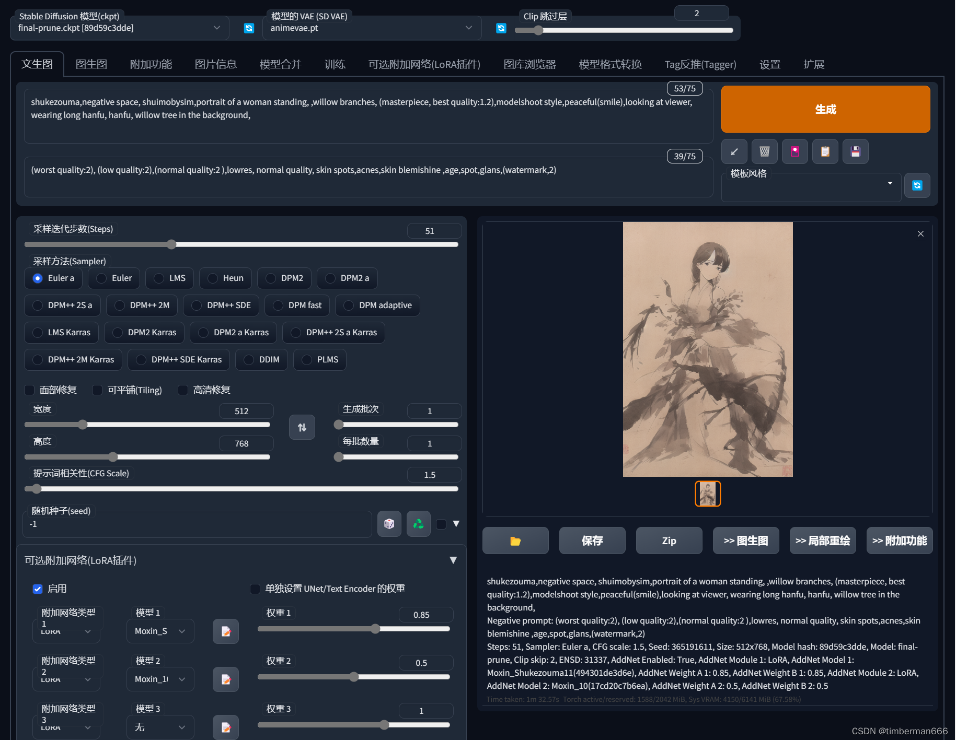Open the output folder with the folder icon

point(515,541)
